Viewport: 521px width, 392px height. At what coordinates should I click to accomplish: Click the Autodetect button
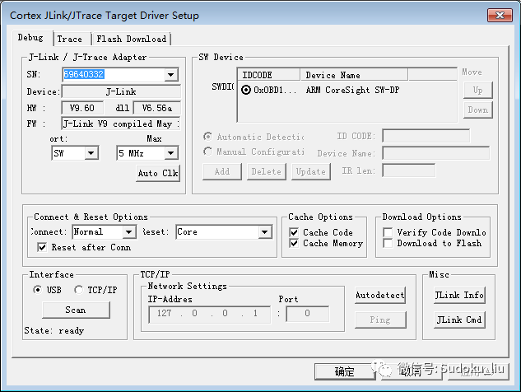(x=379, y=296)
